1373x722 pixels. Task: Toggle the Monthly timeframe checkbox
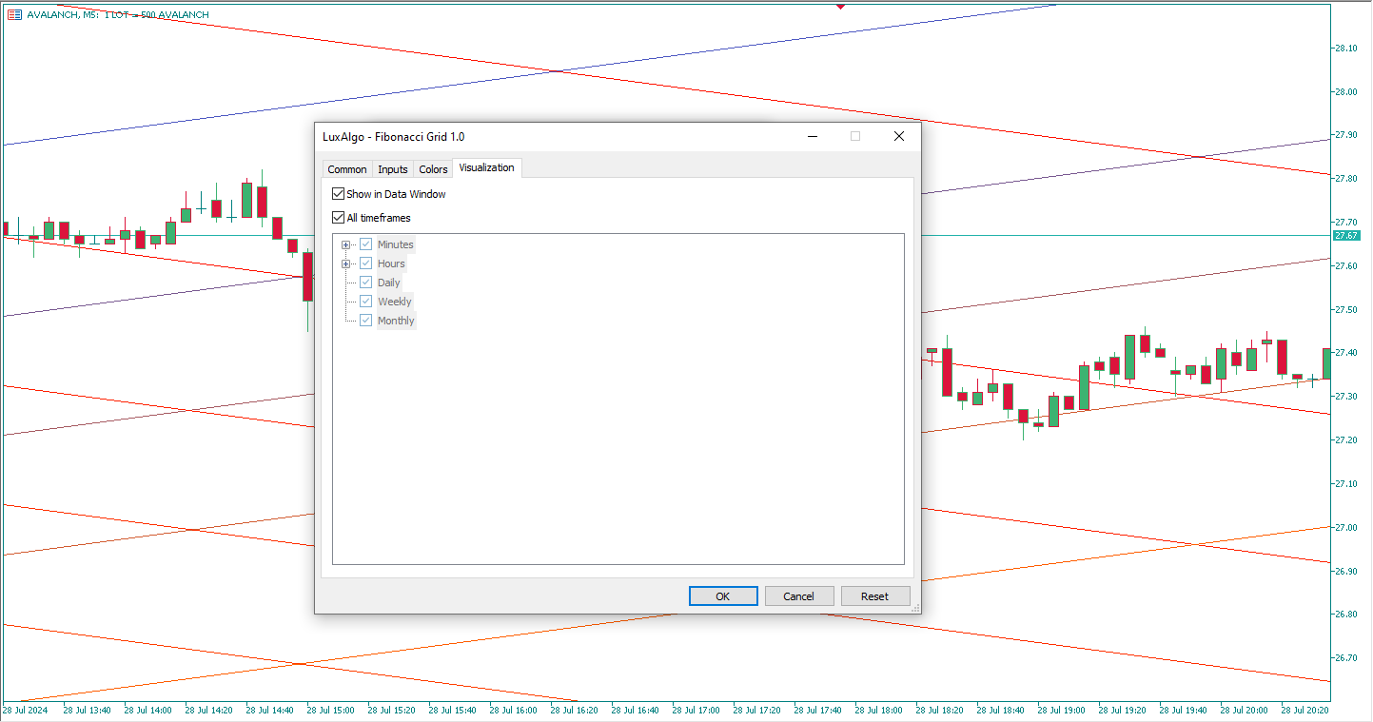coord(365,321)
